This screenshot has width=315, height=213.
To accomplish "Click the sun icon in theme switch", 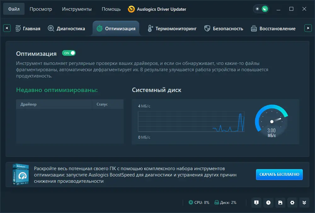I will pyautogui.click(x=257, y=9).
